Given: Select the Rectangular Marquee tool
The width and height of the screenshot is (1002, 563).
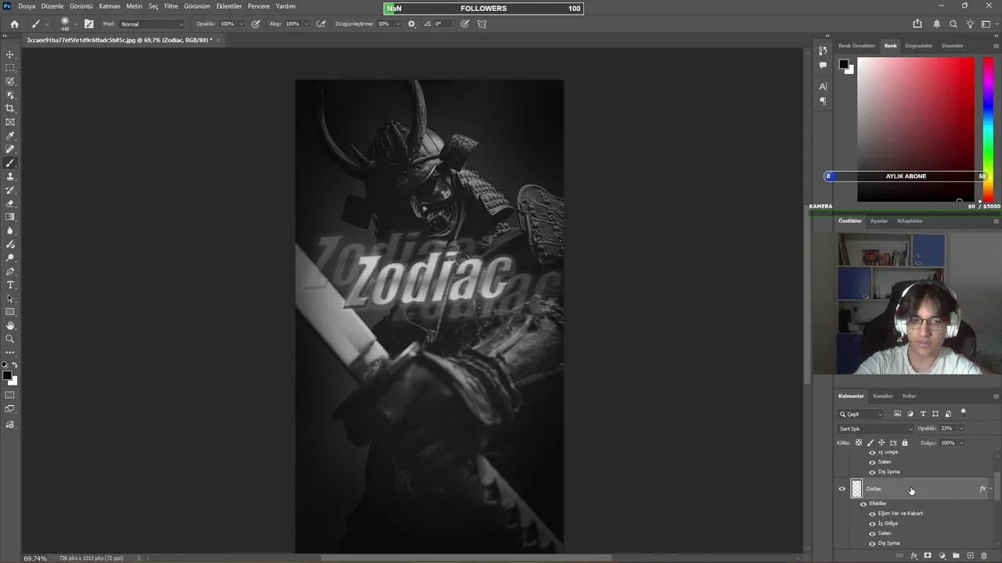Looking at the screenshot, I should pos(10,68).
